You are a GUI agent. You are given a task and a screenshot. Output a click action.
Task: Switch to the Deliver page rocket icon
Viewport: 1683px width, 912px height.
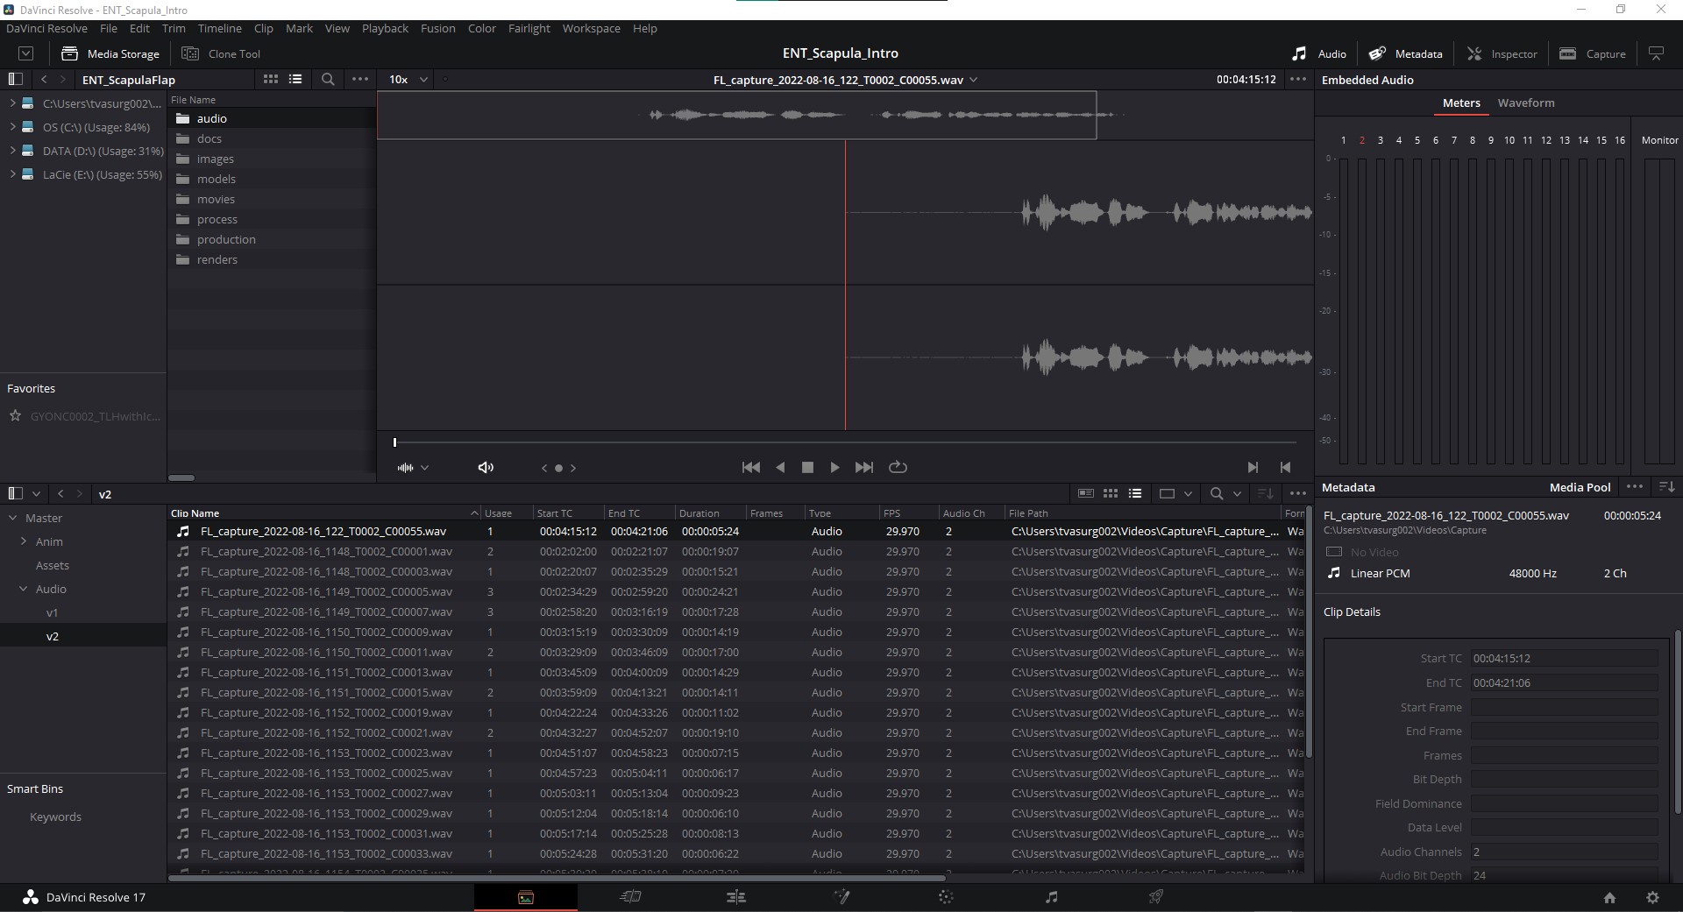click(1156, 897)
